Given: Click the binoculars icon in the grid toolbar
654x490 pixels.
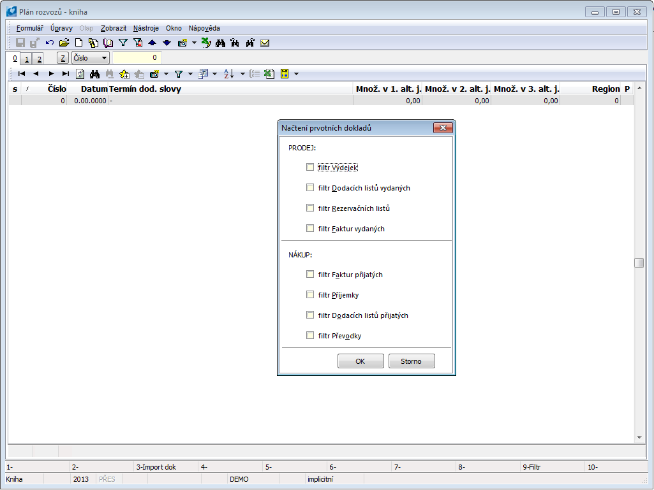Looking at the screenshot, I should coord(94,74).
